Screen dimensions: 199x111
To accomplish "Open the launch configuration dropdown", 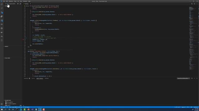I will tap(12, 4).
